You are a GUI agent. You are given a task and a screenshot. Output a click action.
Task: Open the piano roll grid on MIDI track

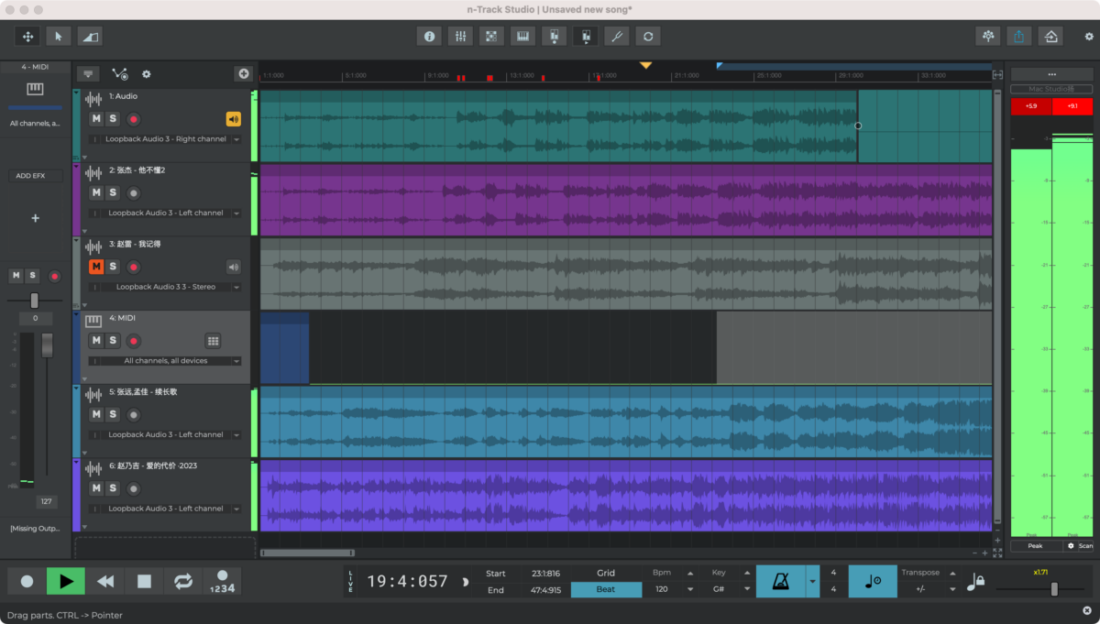click(213, 341)
